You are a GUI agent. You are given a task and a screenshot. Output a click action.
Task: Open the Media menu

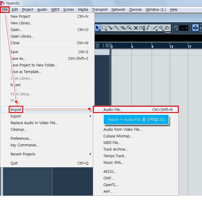[x=83, y=10]
